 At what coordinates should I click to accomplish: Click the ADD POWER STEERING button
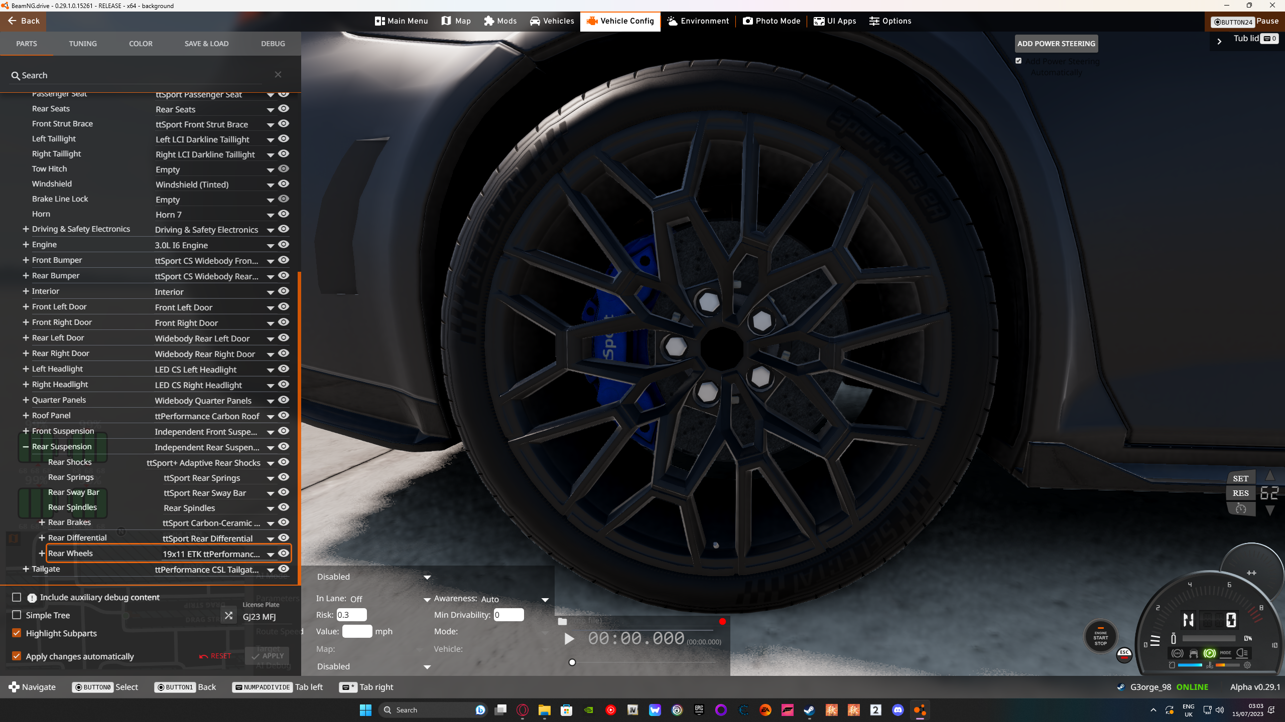pos(1056,44)
